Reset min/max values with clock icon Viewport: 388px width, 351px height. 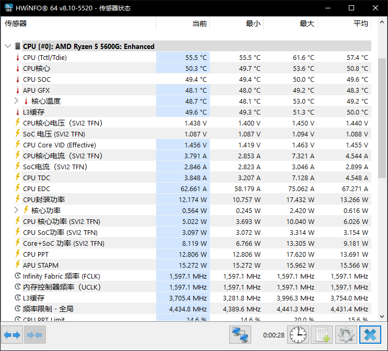298,335
